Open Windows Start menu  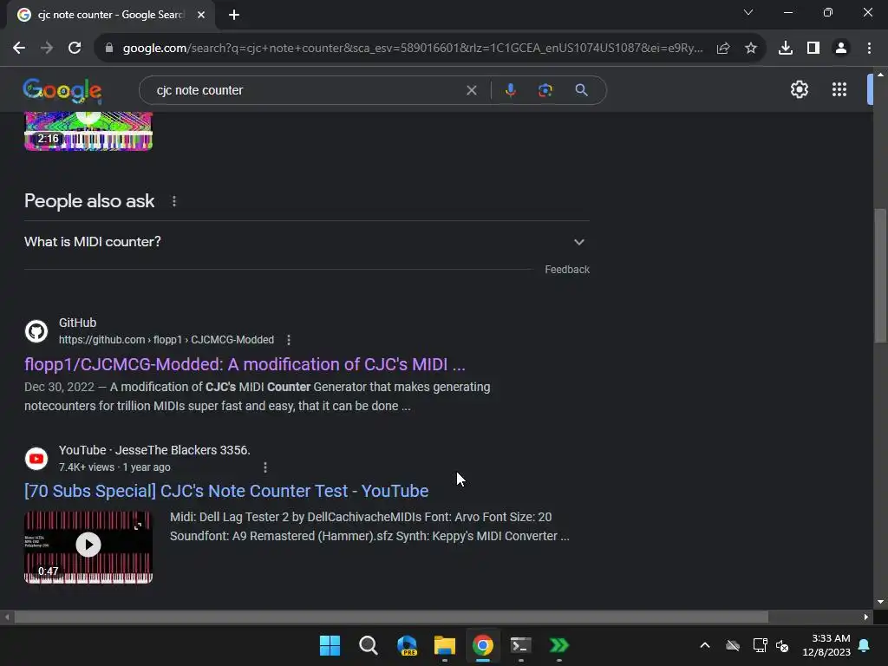pyautogui.click(x=330, y=645)
